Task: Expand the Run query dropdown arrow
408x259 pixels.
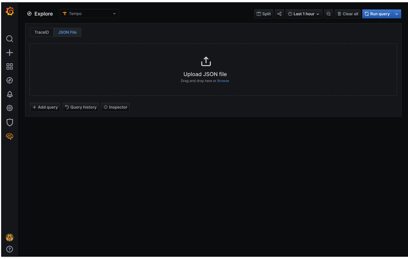Action: tap(397, 14)
